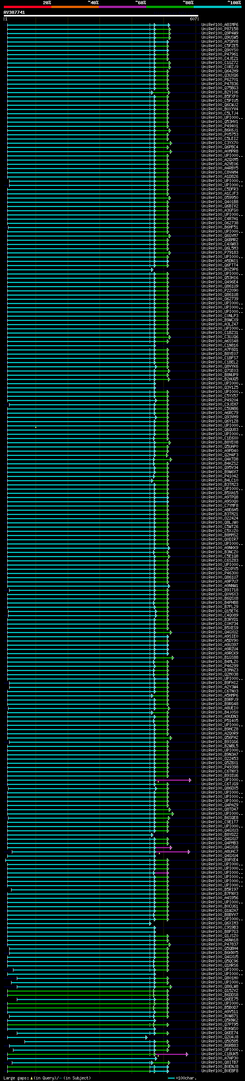Select hit UniRef100_P49401

tap(219, 126)
